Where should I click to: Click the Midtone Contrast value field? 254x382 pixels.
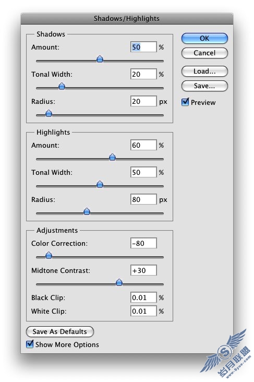tap(143, 270)
